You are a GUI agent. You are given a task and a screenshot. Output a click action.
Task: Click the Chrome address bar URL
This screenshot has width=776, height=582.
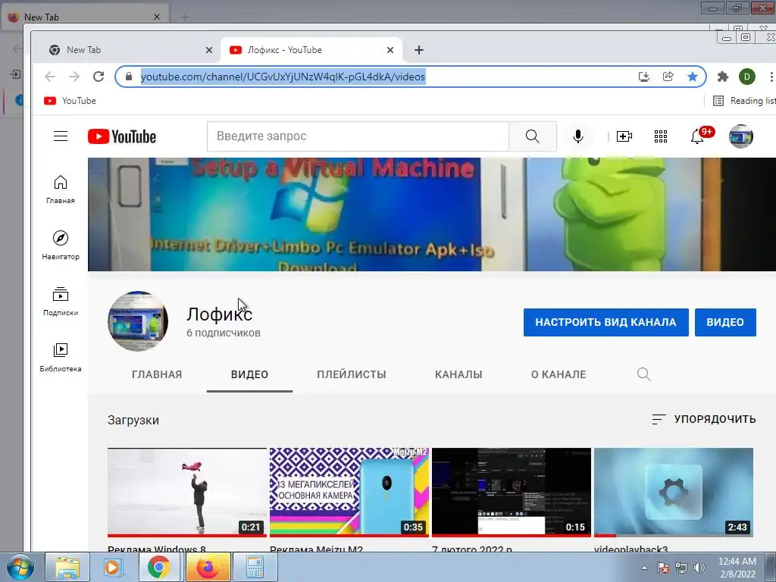tap(283, 77)
